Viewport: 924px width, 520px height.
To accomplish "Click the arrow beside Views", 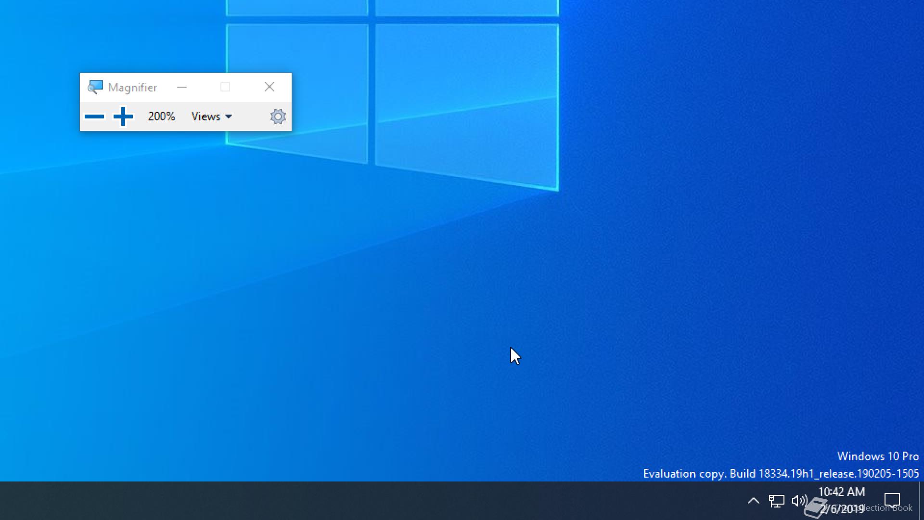I will 229,117.
